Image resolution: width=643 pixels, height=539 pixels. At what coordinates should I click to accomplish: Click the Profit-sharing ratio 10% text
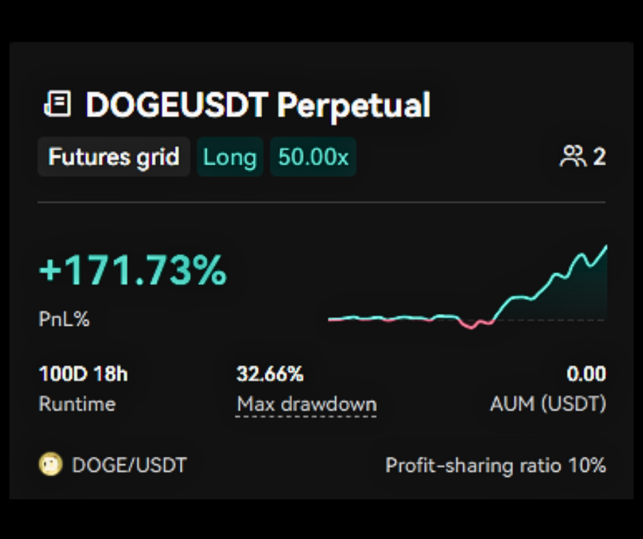tap(495, 466)
